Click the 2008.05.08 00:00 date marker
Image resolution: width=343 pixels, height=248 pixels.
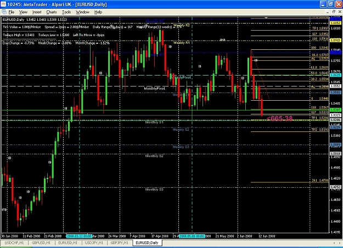(x=192, y=236)
